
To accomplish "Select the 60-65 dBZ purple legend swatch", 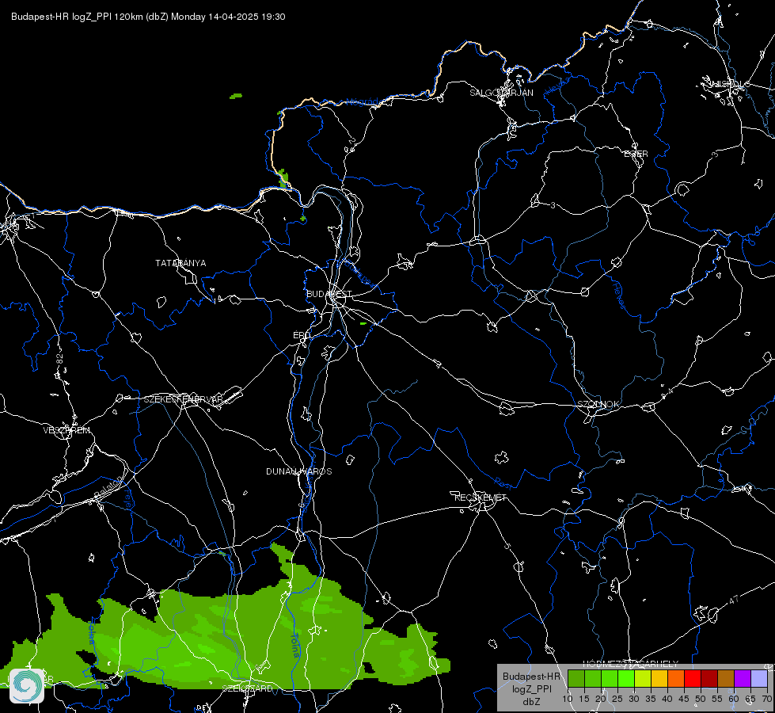I will click(x=743, y=679).
